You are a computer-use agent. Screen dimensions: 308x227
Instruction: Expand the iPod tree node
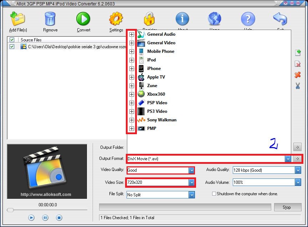click(x=132, y=60)
